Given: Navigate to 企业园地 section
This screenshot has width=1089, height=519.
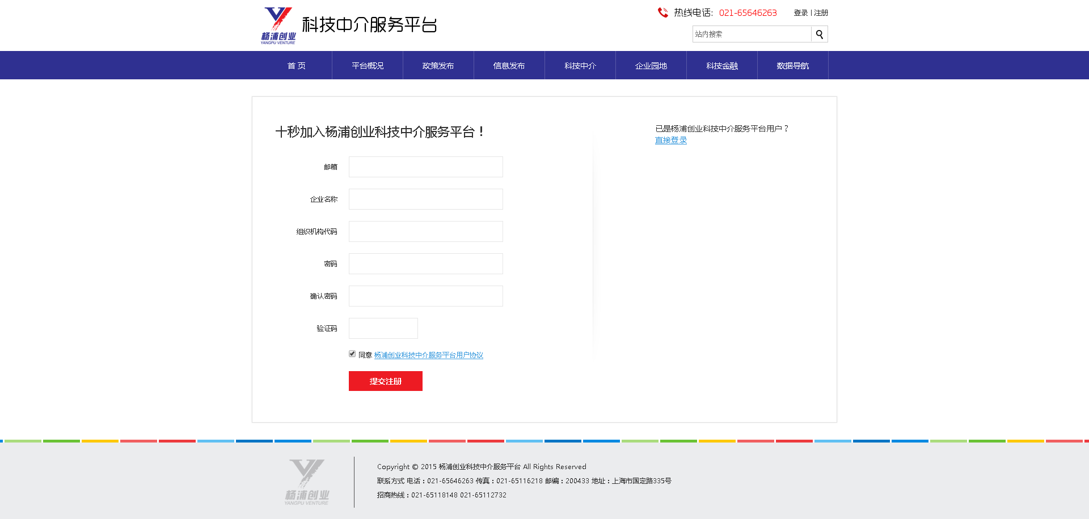Looking at the screenshot, I should point(651,66).
